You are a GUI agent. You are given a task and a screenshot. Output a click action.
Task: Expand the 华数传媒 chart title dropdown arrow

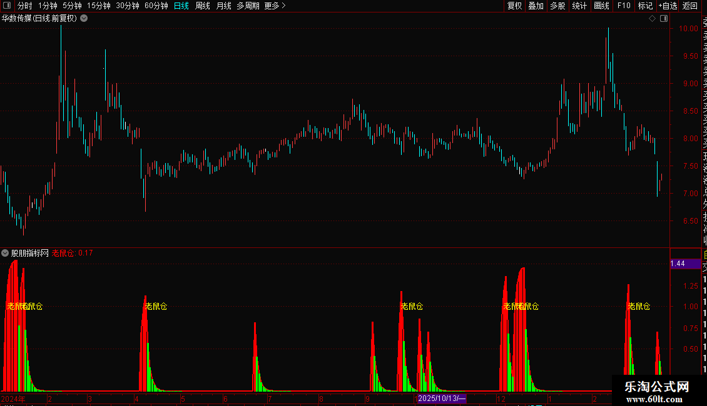point(84,19)
